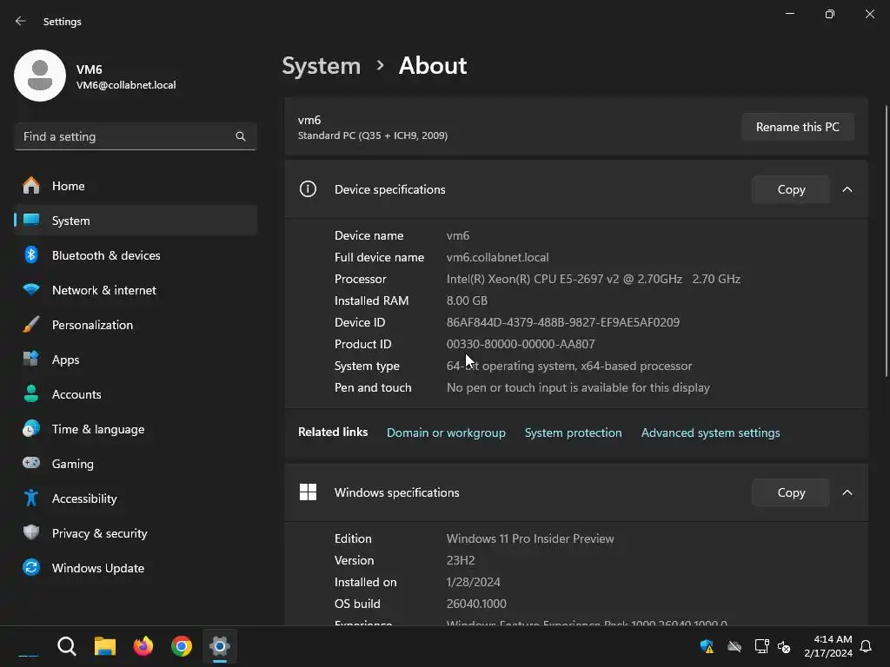Open Domain or workgroup link

[446, 433]
